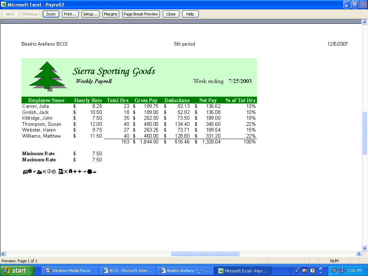Click the week ending date 7/25/2003

tap(240, 81)
